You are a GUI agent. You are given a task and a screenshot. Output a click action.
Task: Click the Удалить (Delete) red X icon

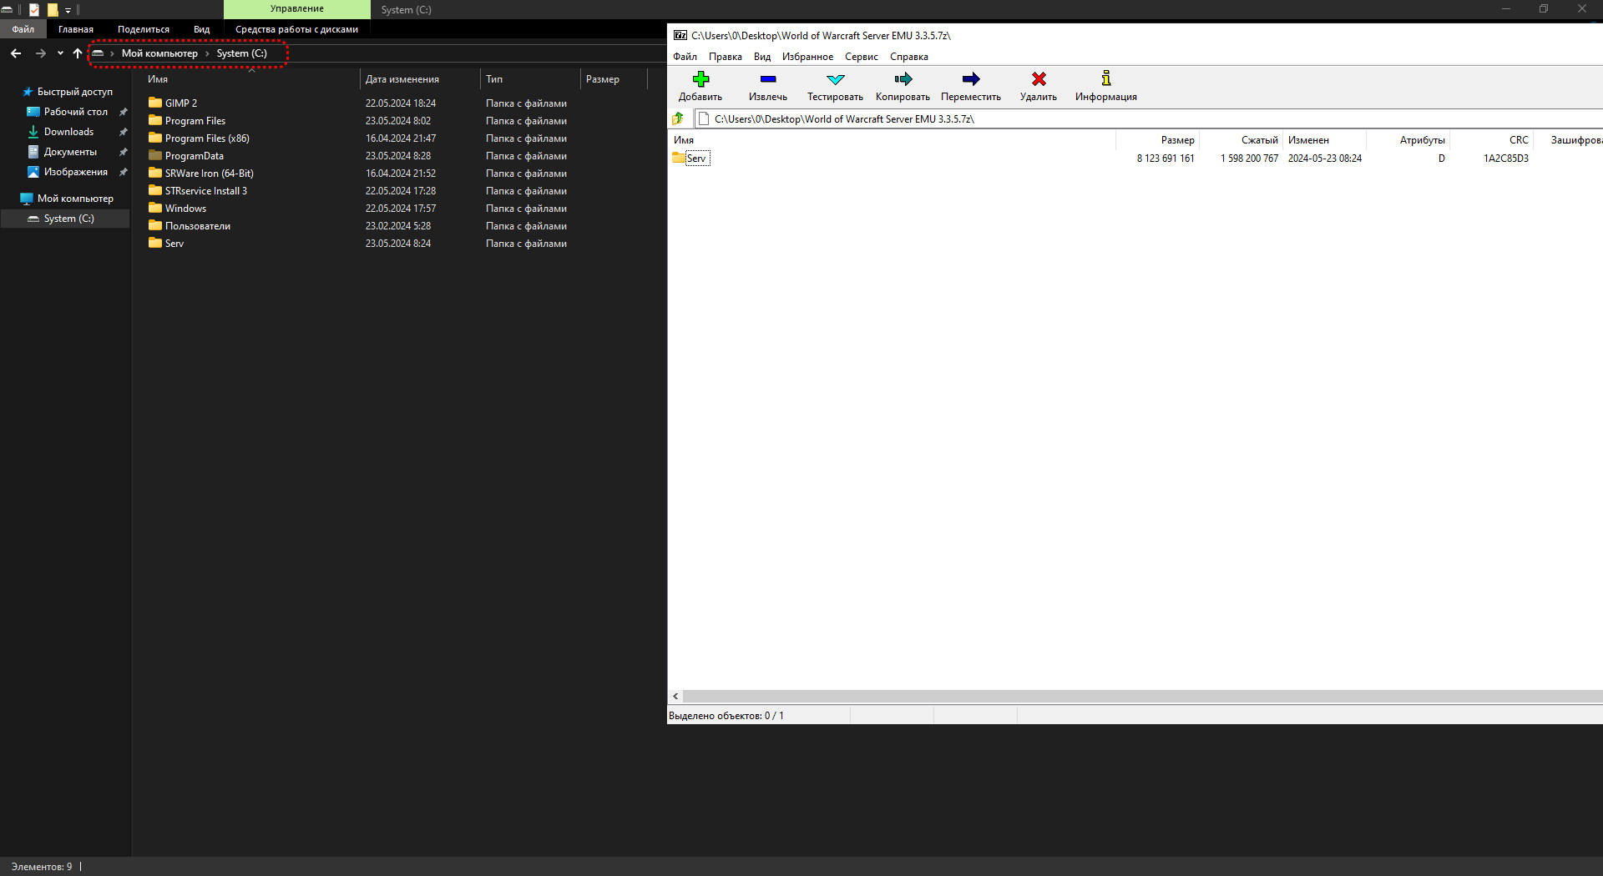[x=1039, y=79]
